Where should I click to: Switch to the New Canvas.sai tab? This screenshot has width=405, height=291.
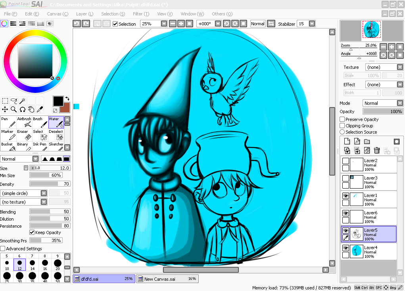[167, 279]
